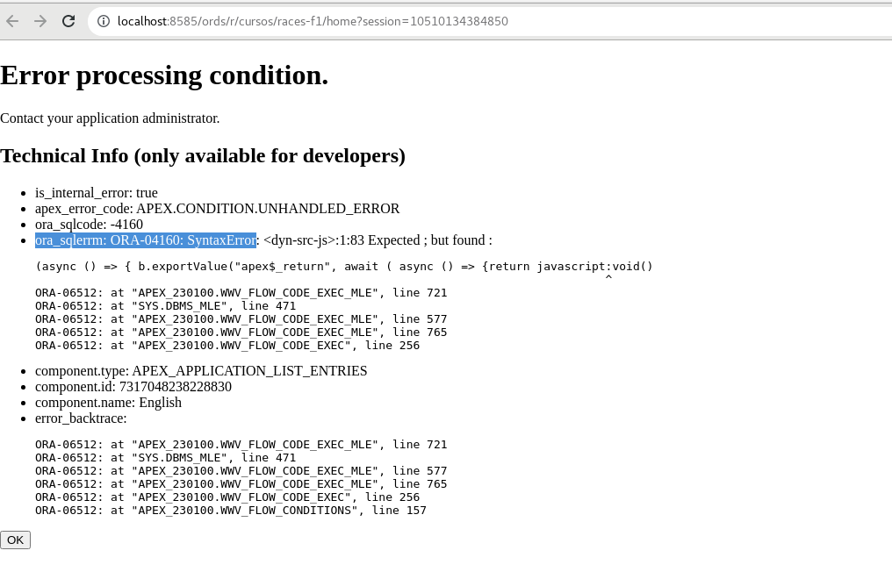The height and width of the screenshot is (572, 892).
Task: Click the component.name: English line
Action: pyautogui.click(x=108, y=402)
